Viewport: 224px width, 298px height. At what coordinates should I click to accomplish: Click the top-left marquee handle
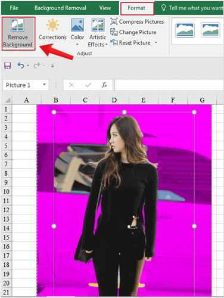(54, 112)
